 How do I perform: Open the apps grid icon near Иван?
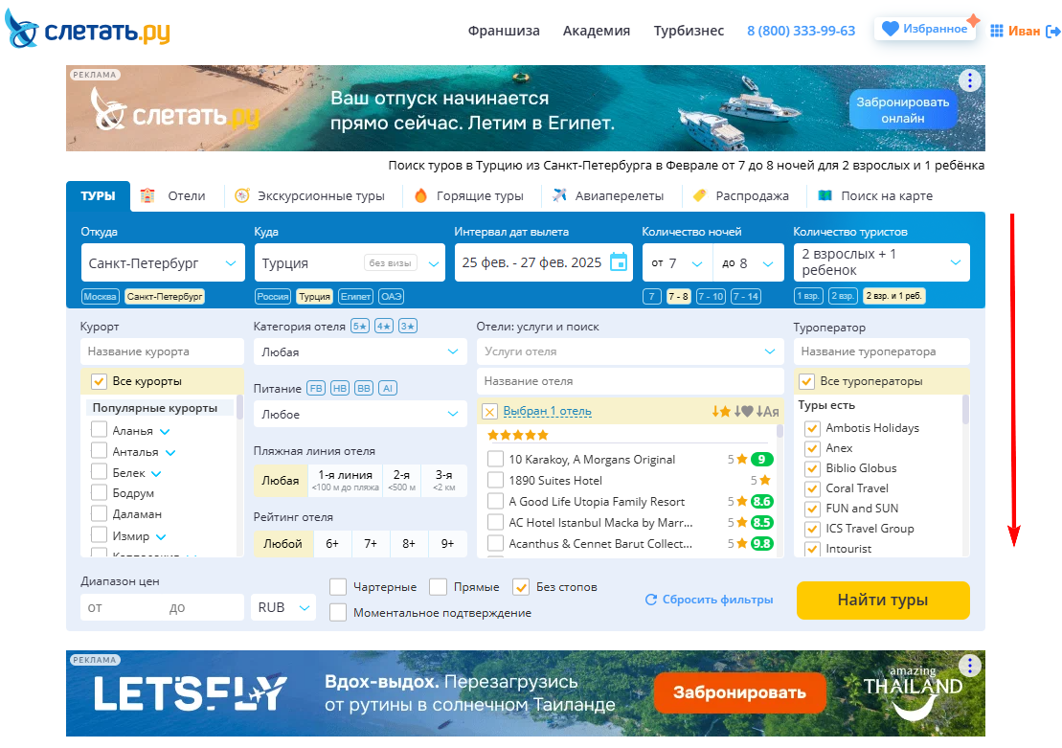coord(996,31)
